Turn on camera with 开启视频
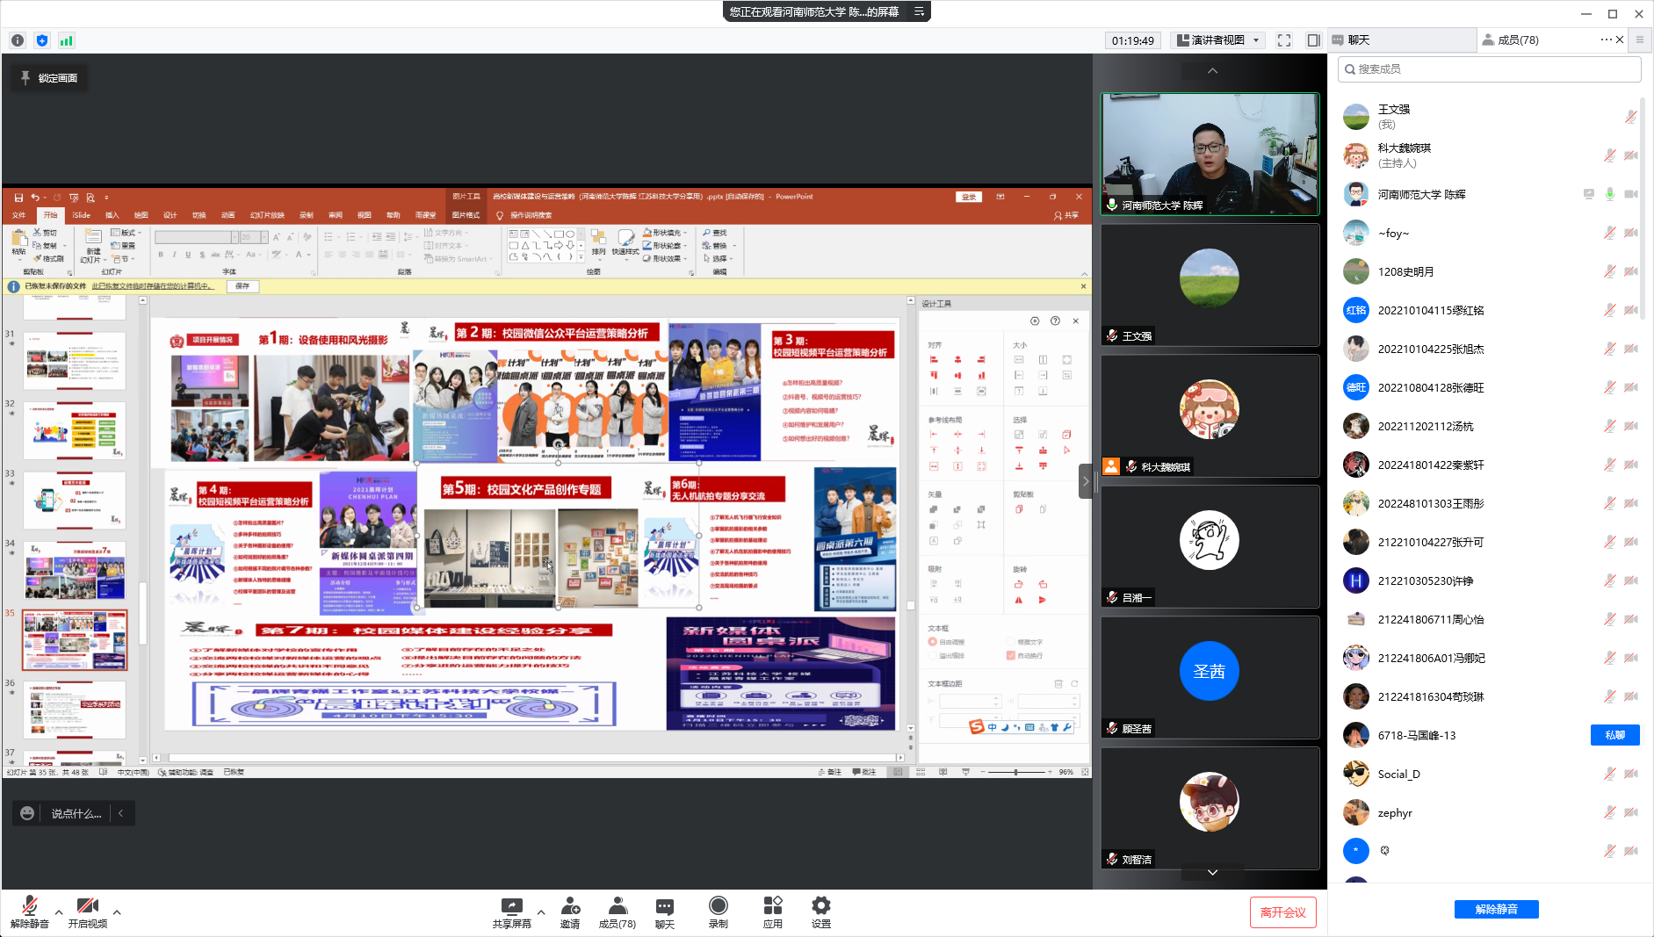This screenshot has height=937, width=1654. point(87,912)
